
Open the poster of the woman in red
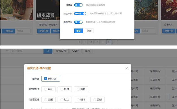(x=17, y=10)
